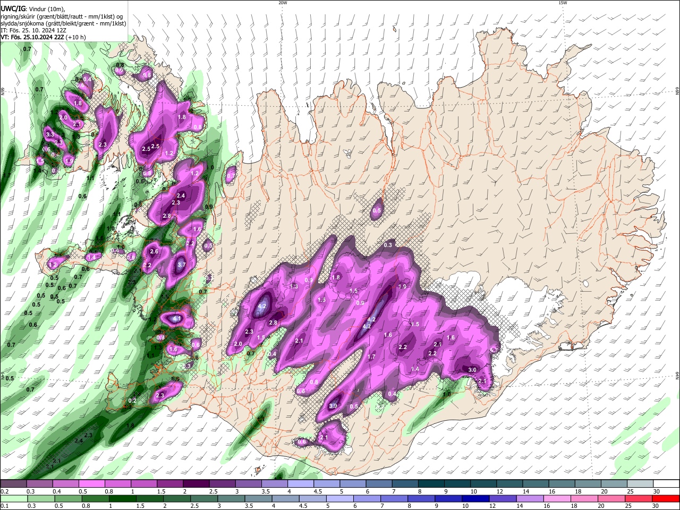Click the 'slydda/snjókoma' legend description line
The height and width of the screenshot is (510, 680).
tap(63, 23)
